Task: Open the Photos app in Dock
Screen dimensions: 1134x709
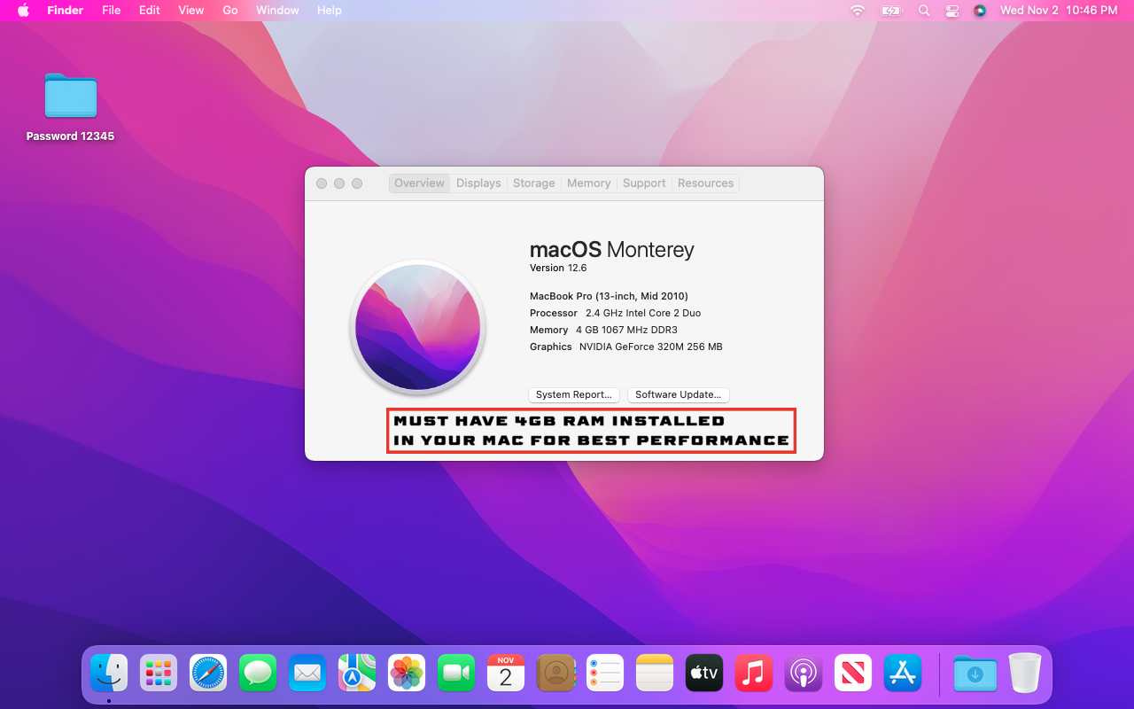Action: point(407,674)
